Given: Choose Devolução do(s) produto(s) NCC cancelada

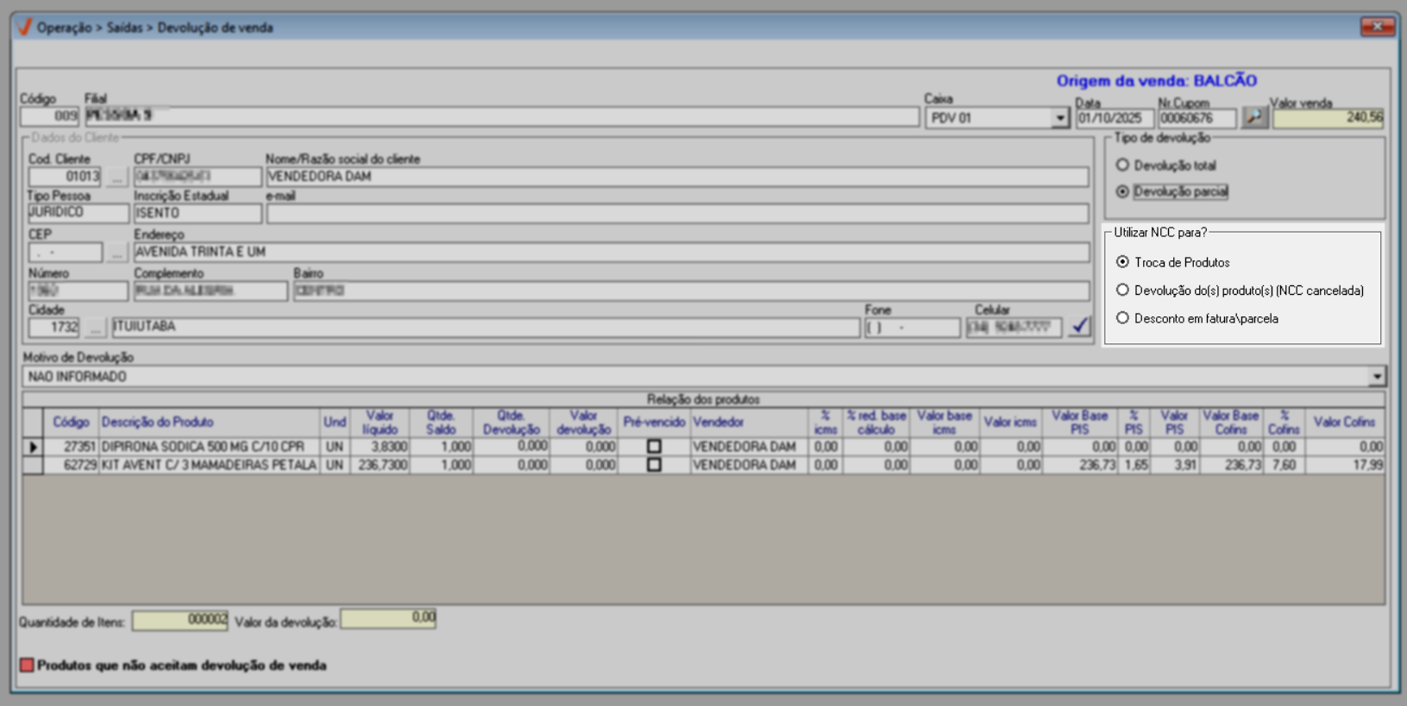Looking at the screenshot, I should [x=1122, y=291].
